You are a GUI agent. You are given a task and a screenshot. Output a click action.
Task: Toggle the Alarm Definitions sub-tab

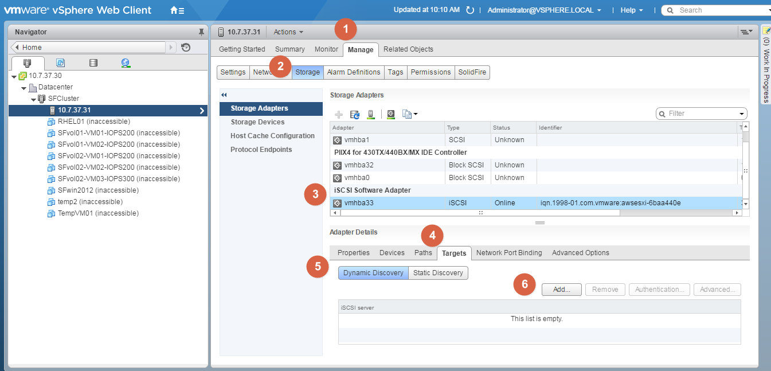[354, 72]
